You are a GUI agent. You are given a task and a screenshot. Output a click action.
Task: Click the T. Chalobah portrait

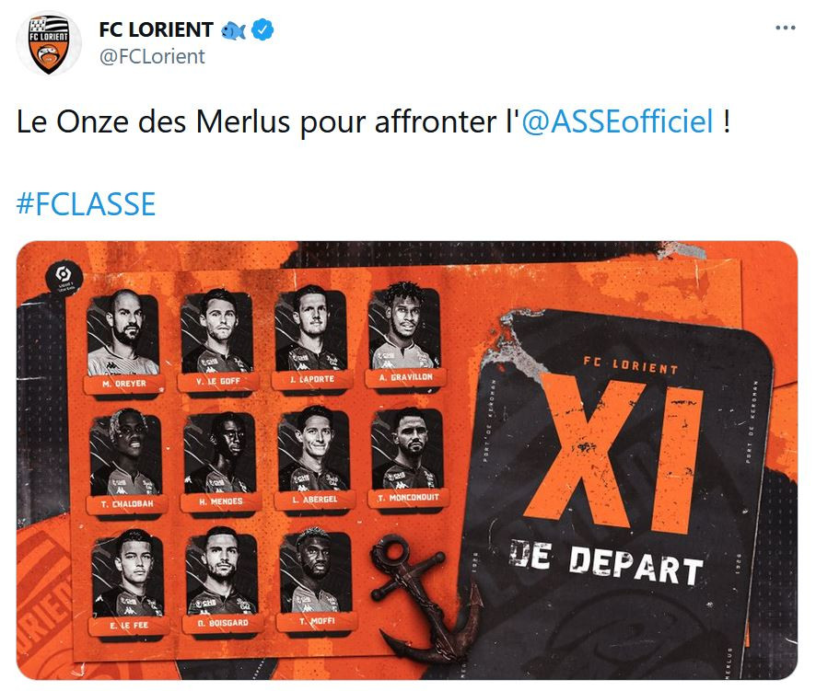point(125,453)
